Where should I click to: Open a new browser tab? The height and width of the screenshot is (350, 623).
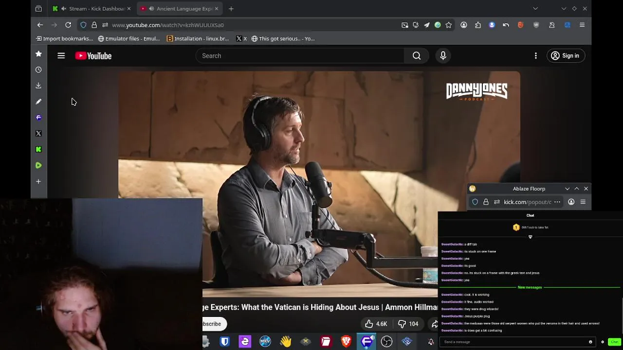click(231, 9)
